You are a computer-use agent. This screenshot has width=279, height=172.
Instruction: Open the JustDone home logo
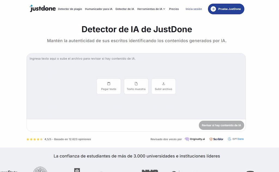point(43,8)
